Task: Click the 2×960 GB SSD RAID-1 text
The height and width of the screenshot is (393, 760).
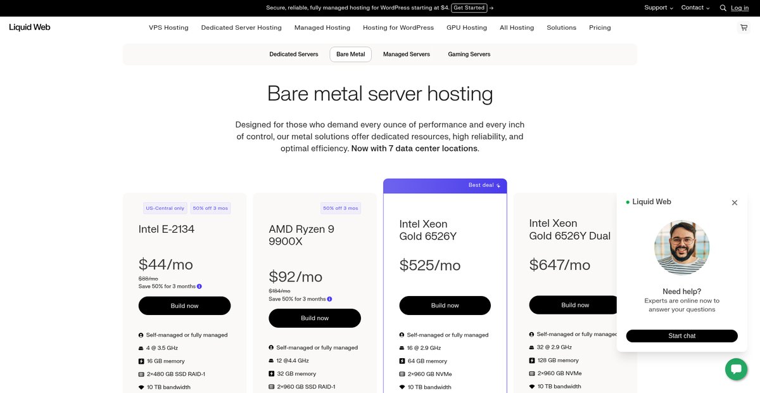Action: coord(306,387)
